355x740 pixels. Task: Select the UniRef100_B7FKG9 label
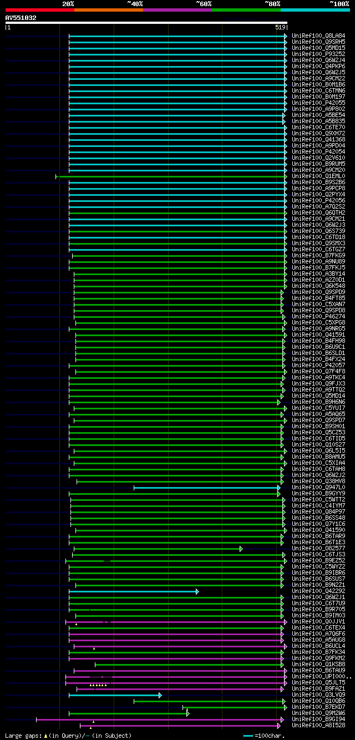318,256
